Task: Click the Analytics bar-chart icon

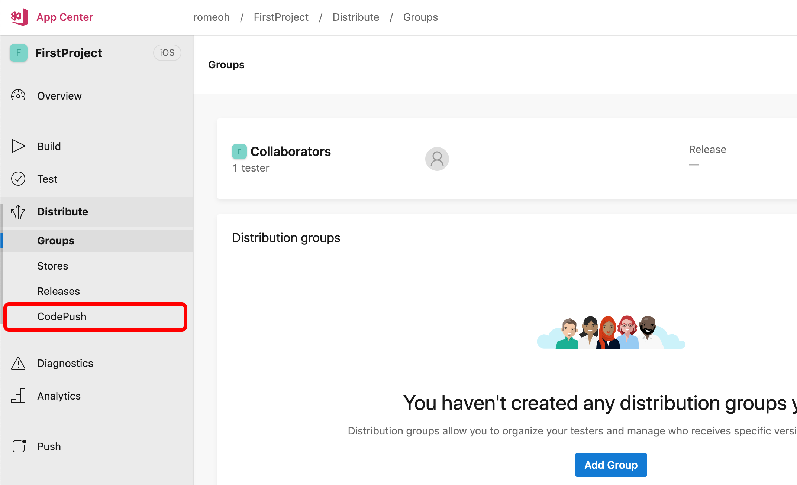Action: tap(18, 396)
